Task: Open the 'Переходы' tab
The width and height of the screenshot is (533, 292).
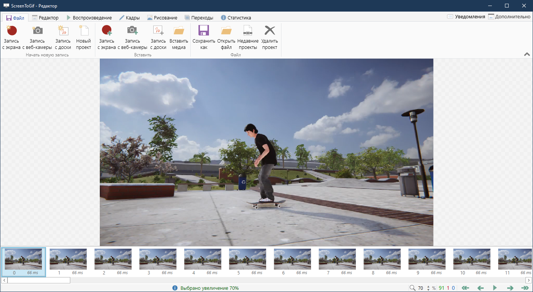Action: tap(198, 18)
